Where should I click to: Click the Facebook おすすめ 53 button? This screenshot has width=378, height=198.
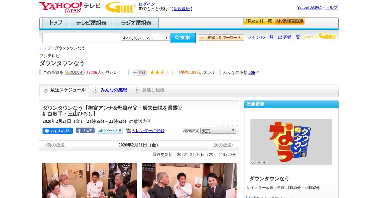pos(58,131)
